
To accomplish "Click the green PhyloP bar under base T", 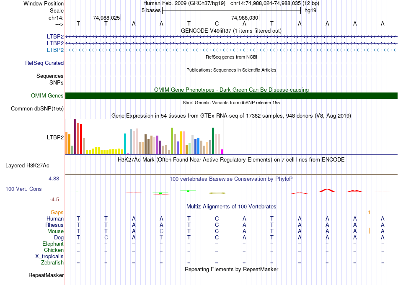I will [x=188, y=191].
